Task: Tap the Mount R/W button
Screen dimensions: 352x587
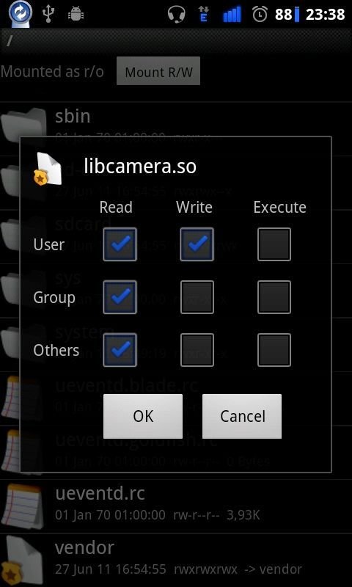Action: [158, 71]
